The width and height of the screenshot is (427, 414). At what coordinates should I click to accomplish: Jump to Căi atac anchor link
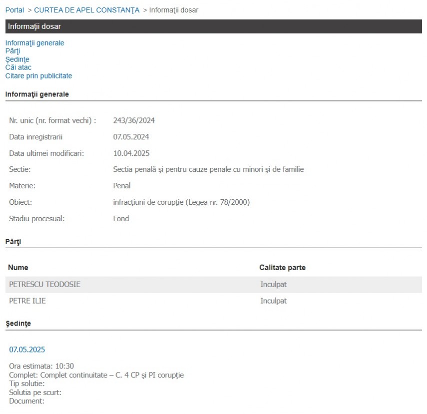(x=18, y=67)
